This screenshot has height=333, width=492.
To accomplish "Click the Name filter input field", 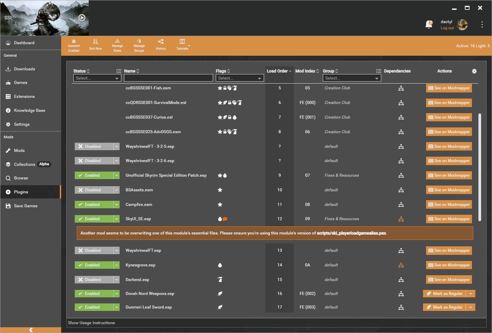I will (x=168, y=78).
